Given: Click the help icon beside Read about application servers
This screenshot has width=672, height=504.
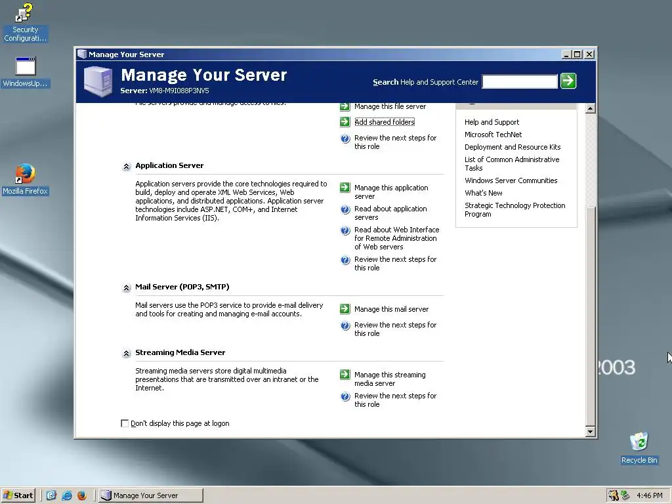Looking at the screenshot, I should coord(345,209).
